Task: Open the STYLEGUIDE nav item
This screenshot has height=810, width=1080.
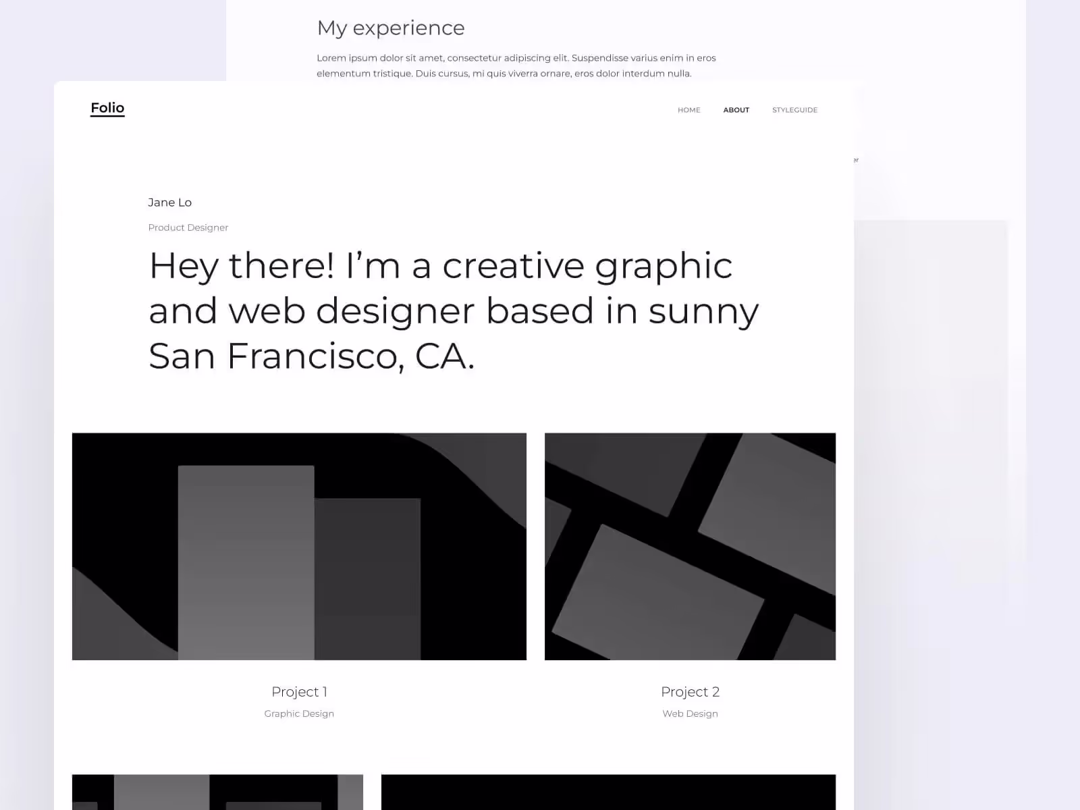Action: (794, 110)
